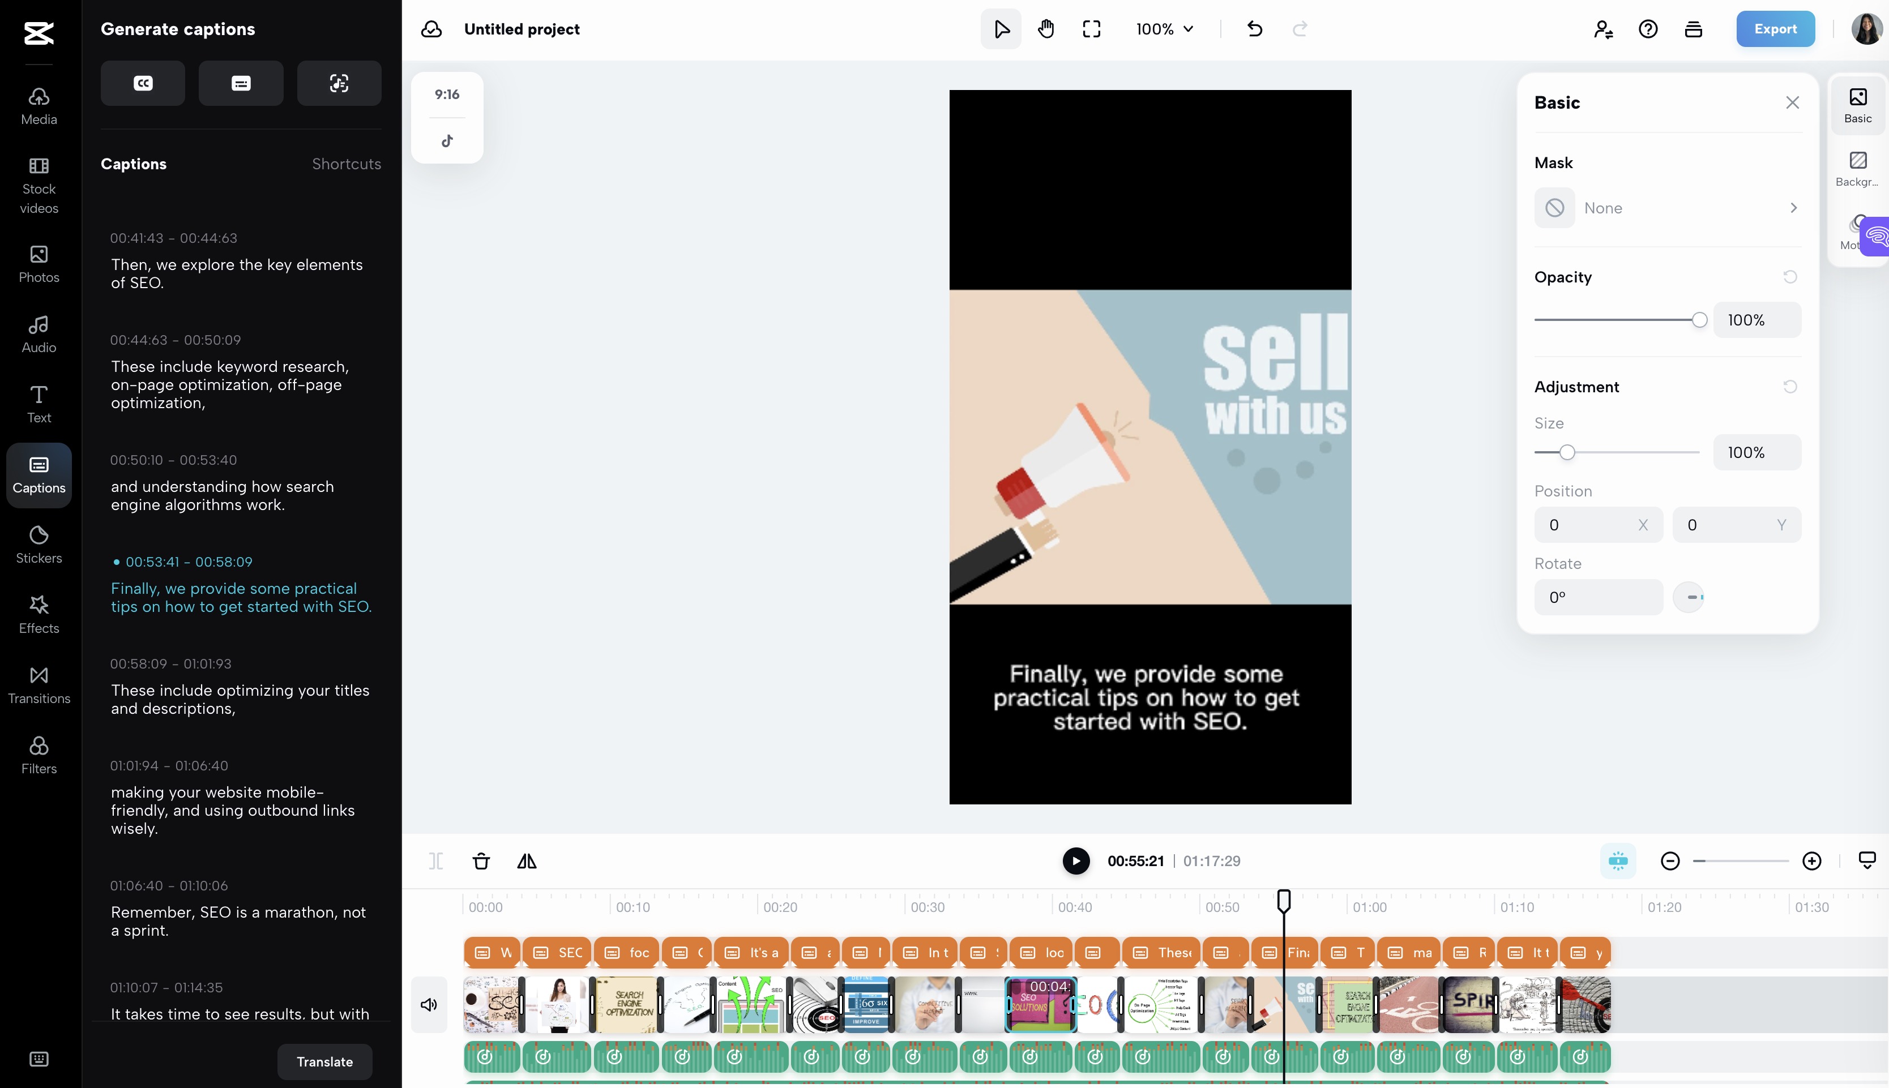Toggle mute on the audio track
Image resolution: width=1889 pixels, height=1088 pixels.
(x=428, y=1004)
